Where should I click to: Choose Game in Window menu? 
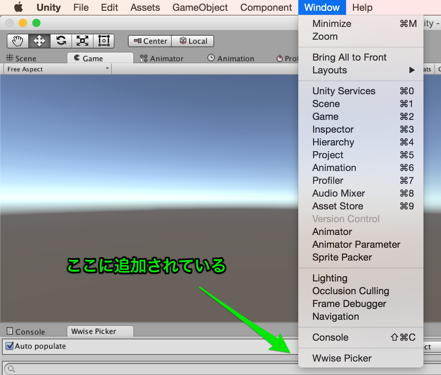click(x=361, y=116)
